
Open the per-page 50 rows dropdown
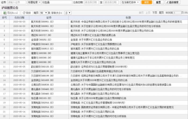[x=44, y=13]
